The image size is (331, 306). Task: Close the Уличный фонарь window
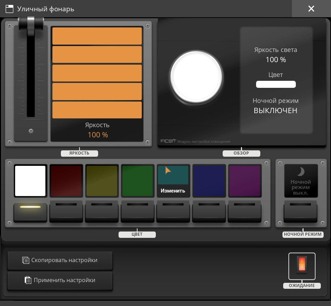(311, 9)
